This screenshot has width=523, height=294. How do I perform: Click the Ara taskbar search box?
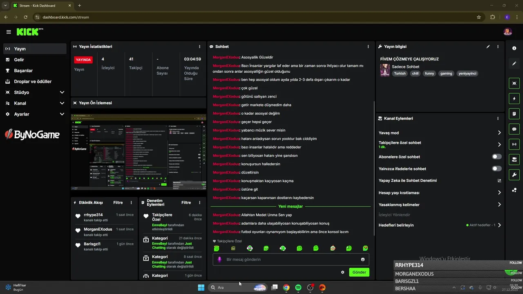[238, 287]
